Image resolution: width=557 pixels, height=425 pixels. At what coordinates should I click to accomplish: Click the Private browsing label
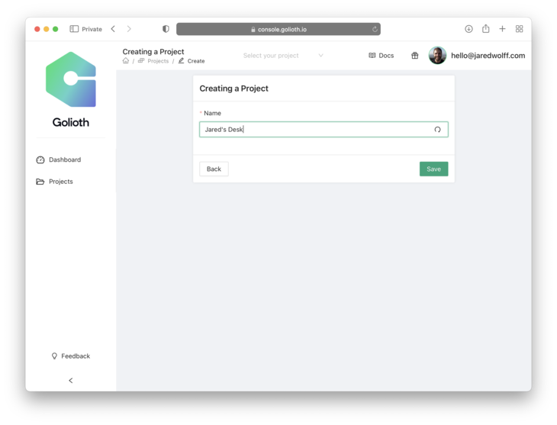coord(92,29)
